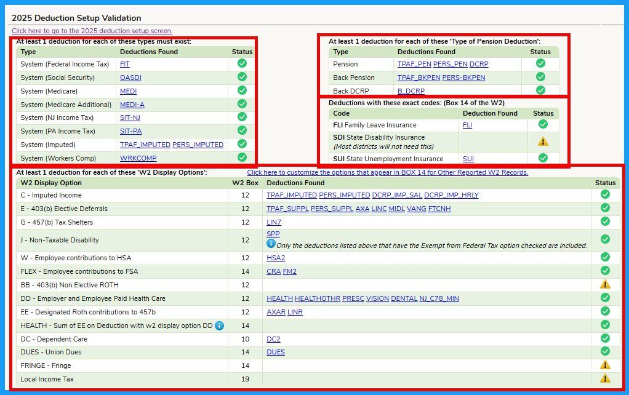Screen dimensions: 629x395
Task: Select the 'Local Income Tax' row label
Action: (x=47, y=380)
